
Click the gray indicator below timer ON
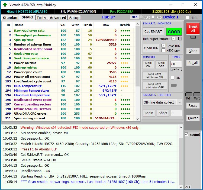click(x=173, y=85)
